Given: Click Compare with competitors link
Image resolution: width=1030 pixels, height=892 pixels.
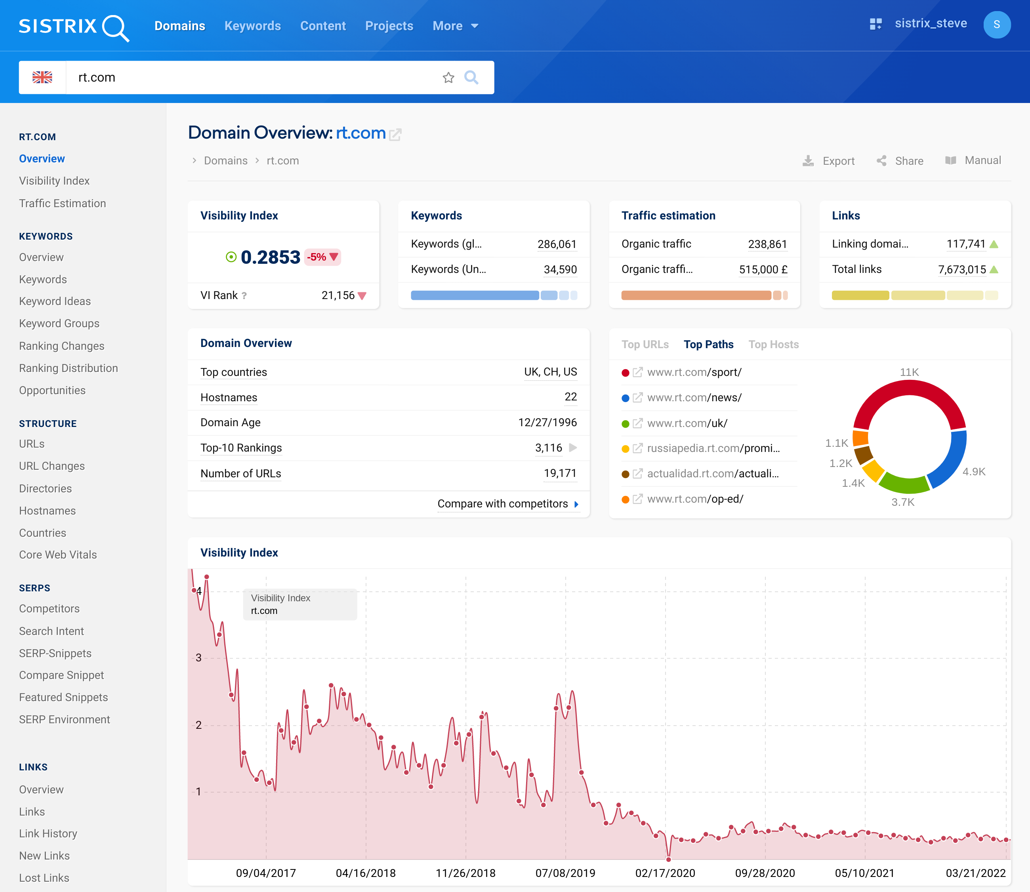Looking at the screenshot, I should pyautogui.click(x=508, y=504).
